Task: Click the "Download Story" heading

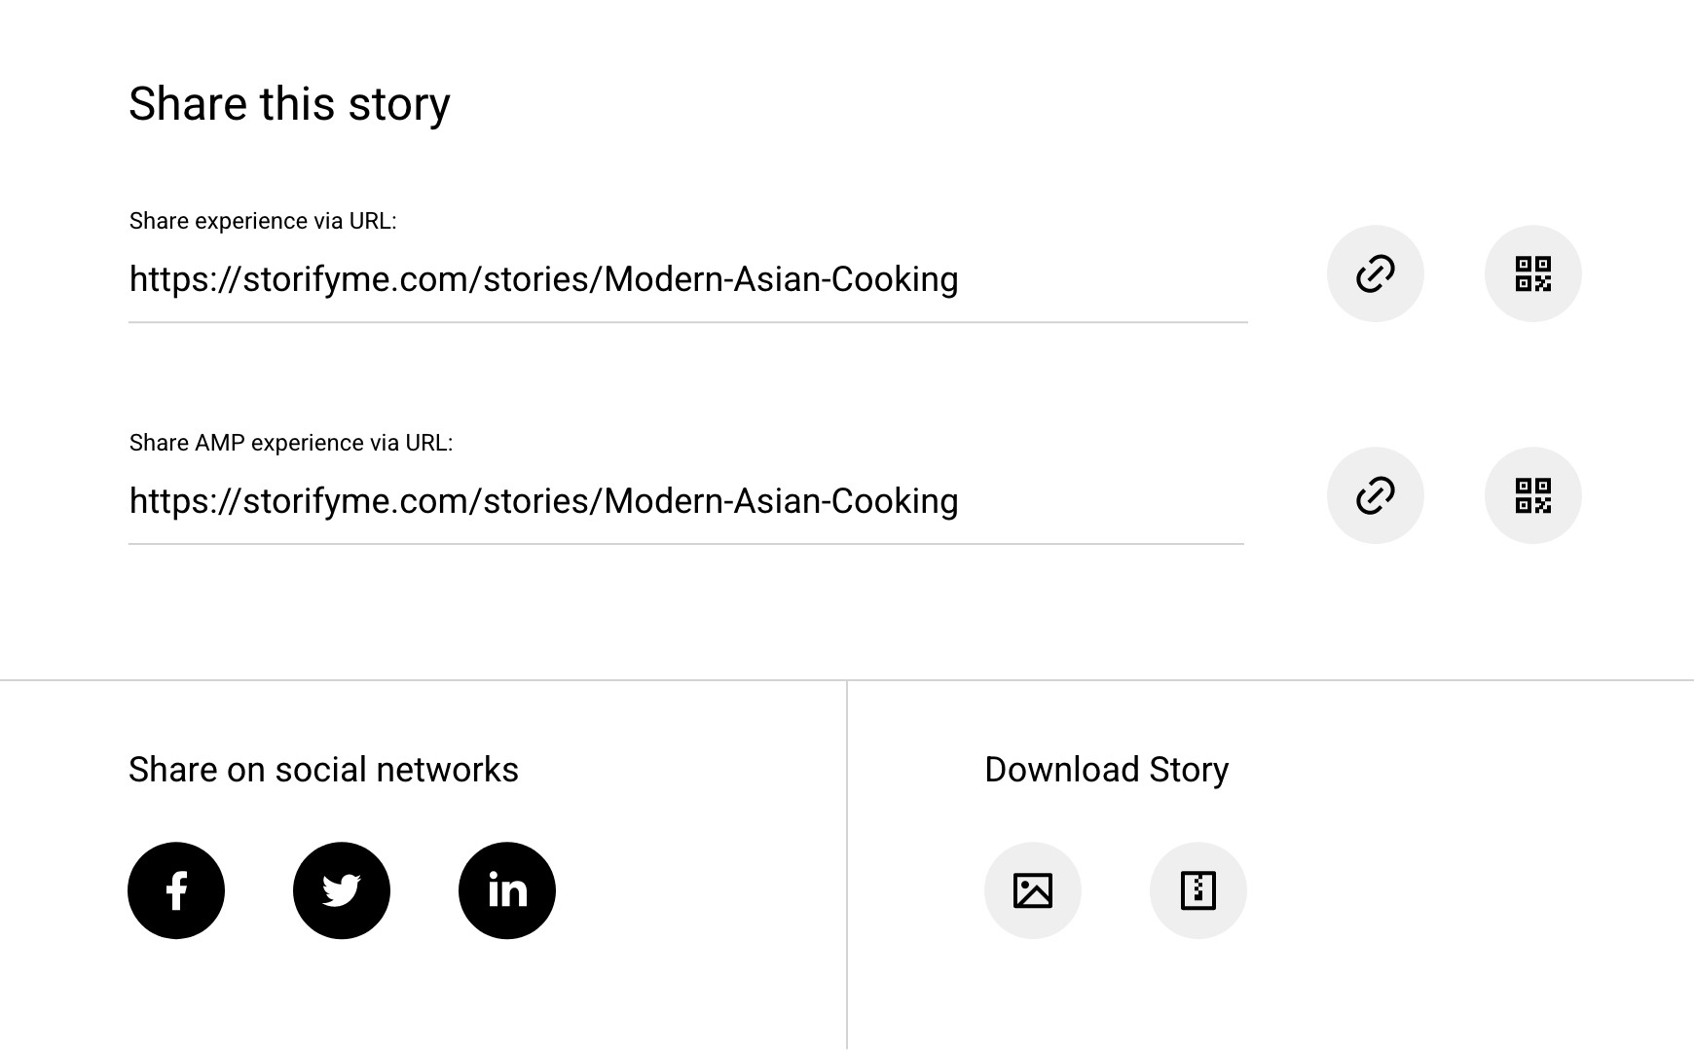Action: click(1106, 770)
